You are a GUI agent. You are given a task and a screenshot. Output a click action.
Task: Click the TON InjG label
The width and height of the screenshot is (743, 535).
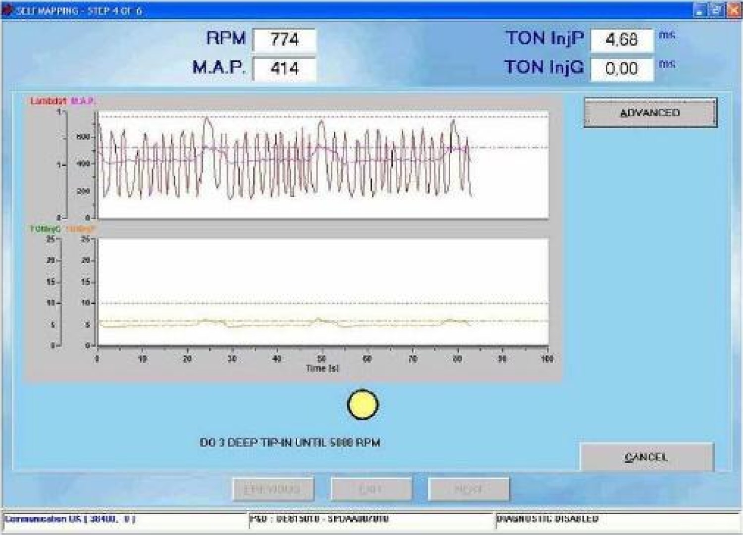(x=544, y=67)
